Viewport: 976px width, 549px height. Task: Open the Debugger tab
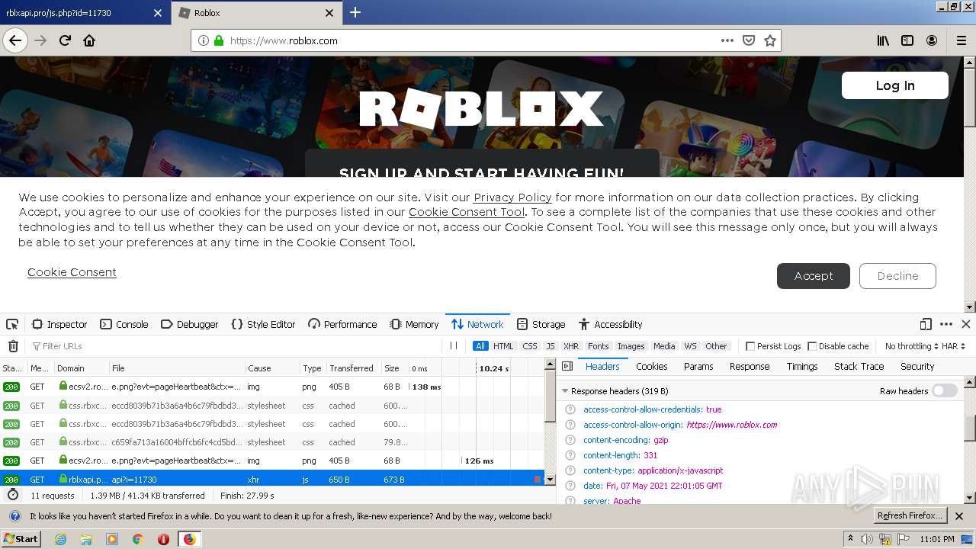[x=190, y=324]
